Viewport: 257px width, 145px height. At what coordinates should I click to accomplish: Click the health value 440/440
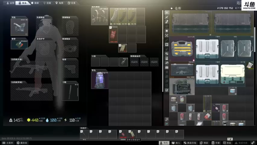37,120
